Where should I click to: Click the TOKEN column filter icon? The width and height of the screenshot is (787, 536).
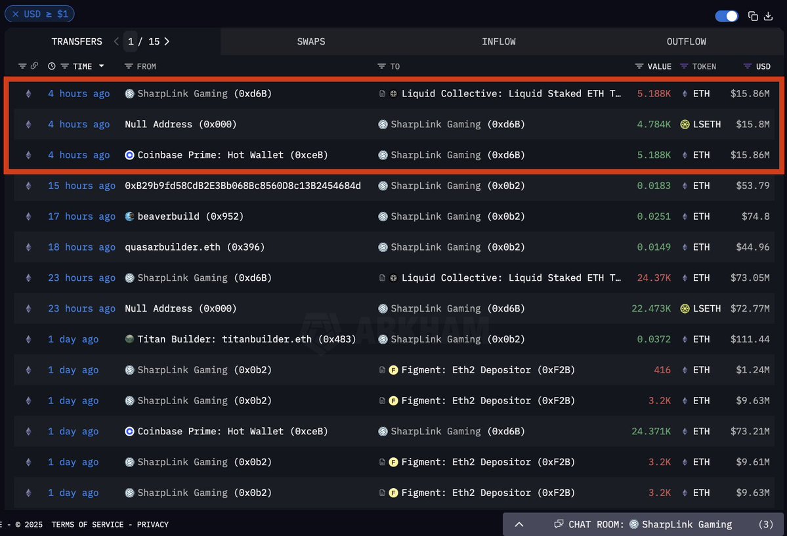point(684,66)
